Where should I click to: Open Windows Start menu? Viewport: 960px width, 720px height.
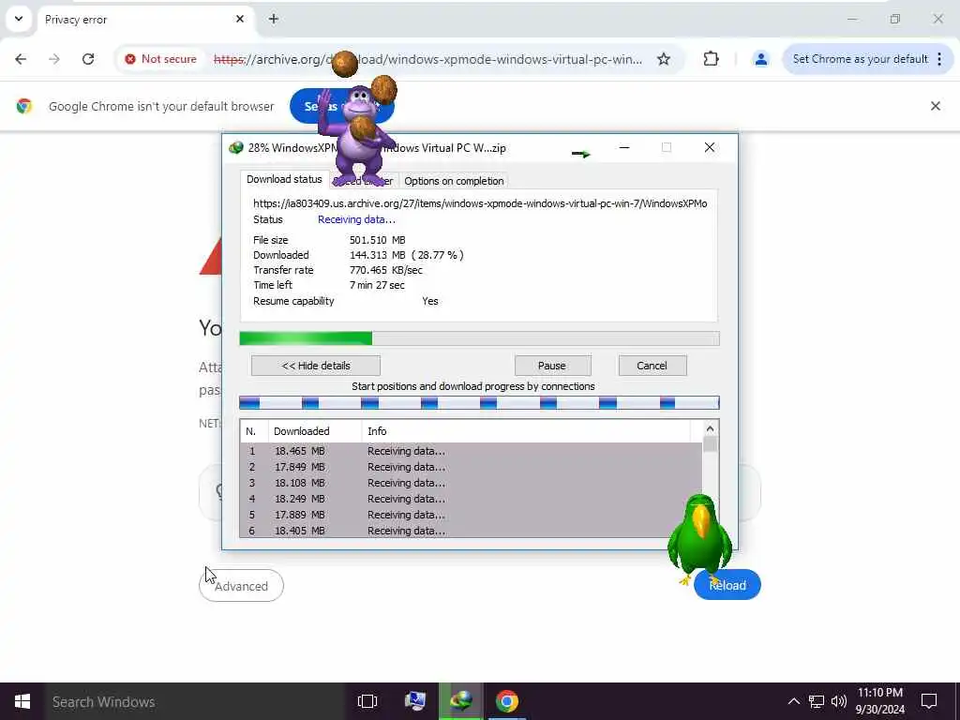tap(22, 701)
